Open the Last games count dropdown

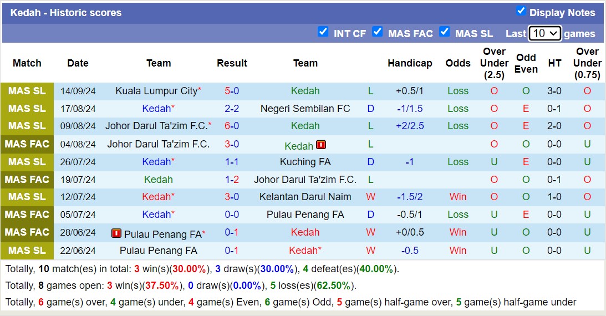click(544, 33)
